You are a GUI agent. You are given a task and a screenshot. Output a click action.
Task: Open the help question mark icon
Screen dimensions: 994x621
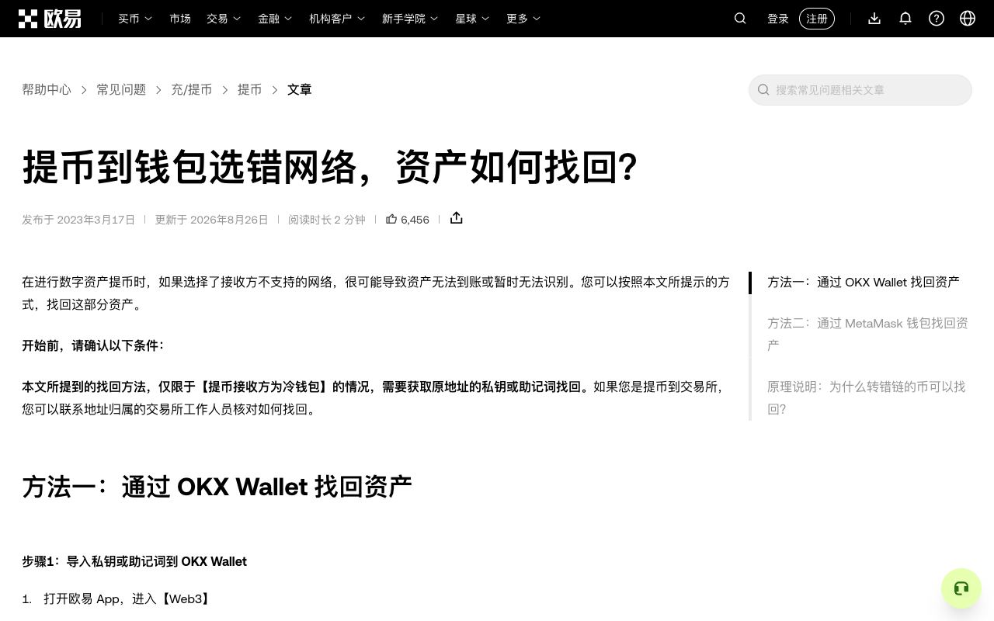click(937, 19)
